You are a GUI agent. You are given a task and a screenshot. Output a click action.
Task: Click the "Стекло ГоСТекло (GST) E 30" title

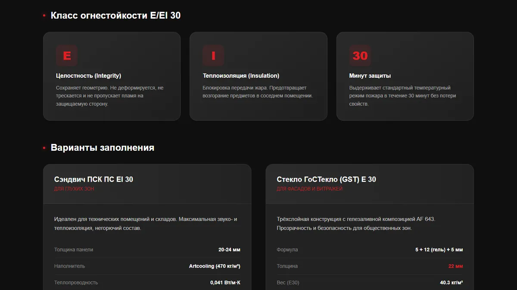(327, 179)
